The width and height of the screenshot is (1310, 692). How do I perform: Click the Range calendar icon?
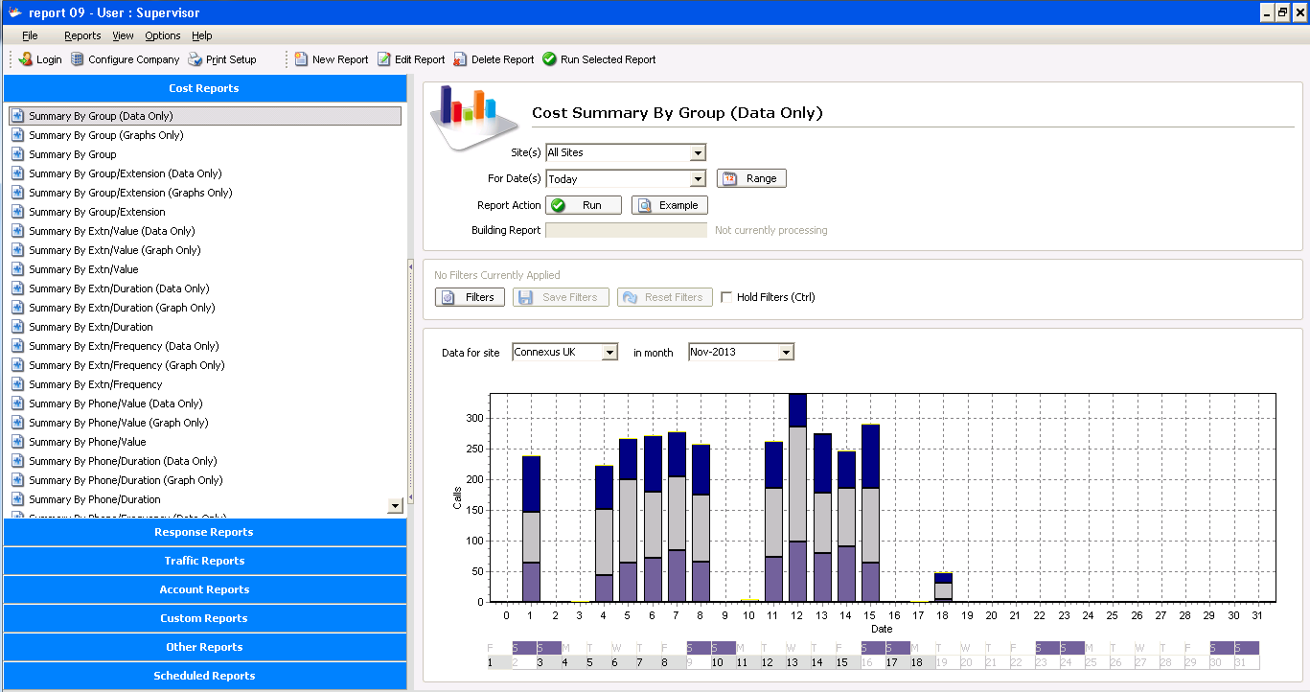[x=730, y=178]
